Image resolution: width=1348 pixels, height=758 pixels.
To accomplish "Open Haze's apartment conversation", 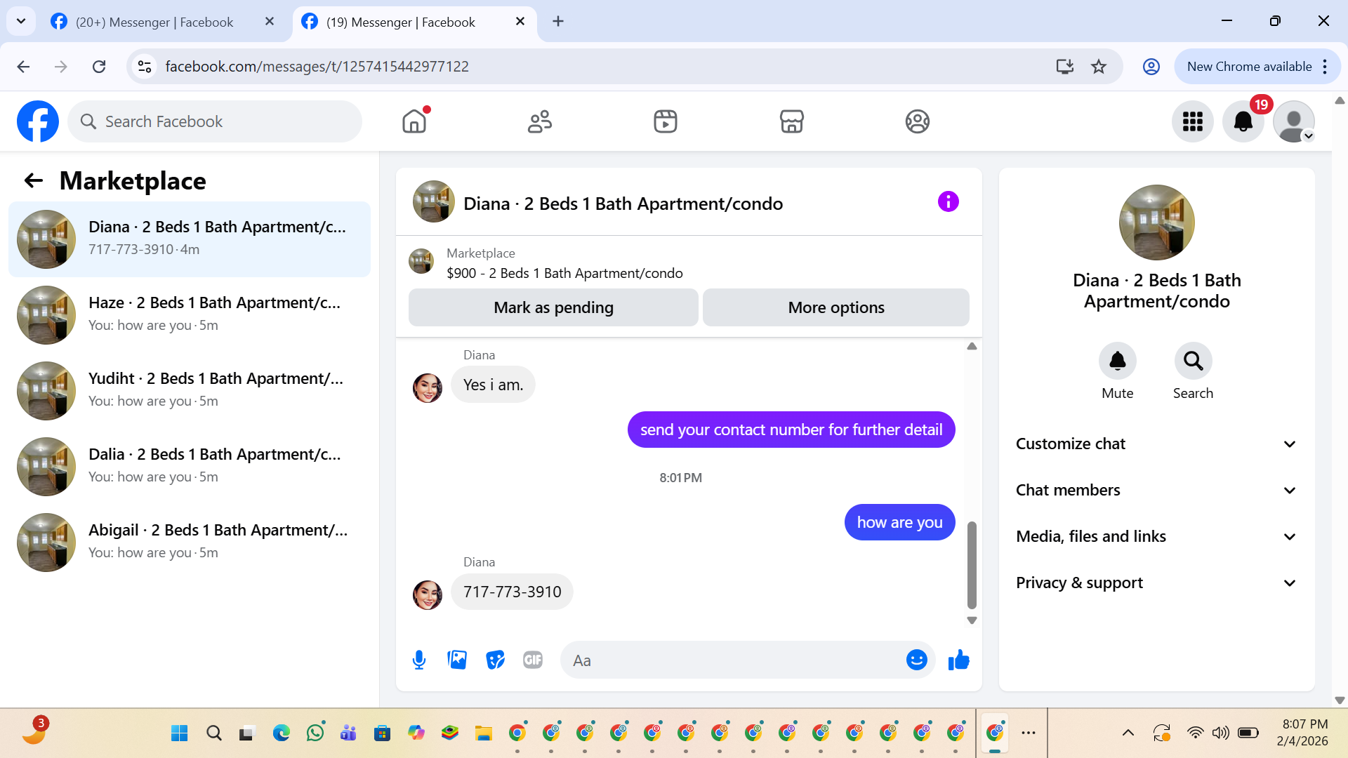I will point(190,314).
